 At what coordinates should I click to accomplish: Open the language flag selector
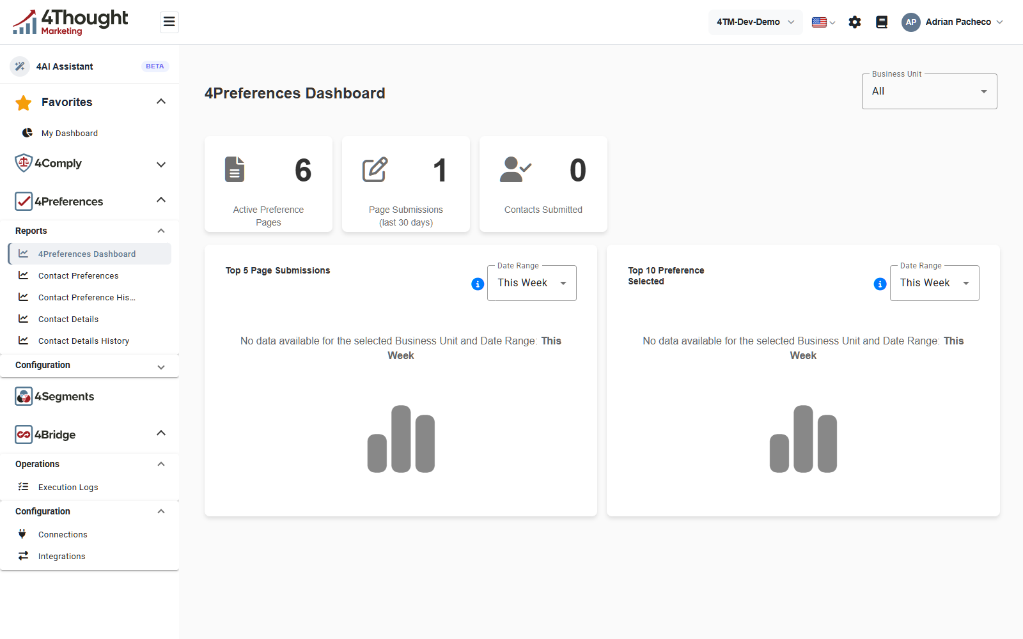(x=824, y=22)
